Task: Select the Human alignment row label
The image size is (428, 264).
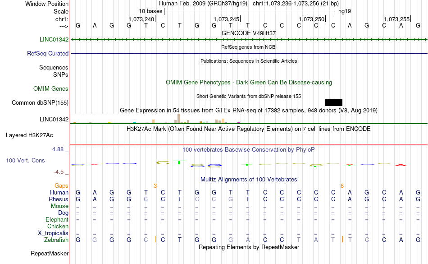Action: (x=59, y=192)
